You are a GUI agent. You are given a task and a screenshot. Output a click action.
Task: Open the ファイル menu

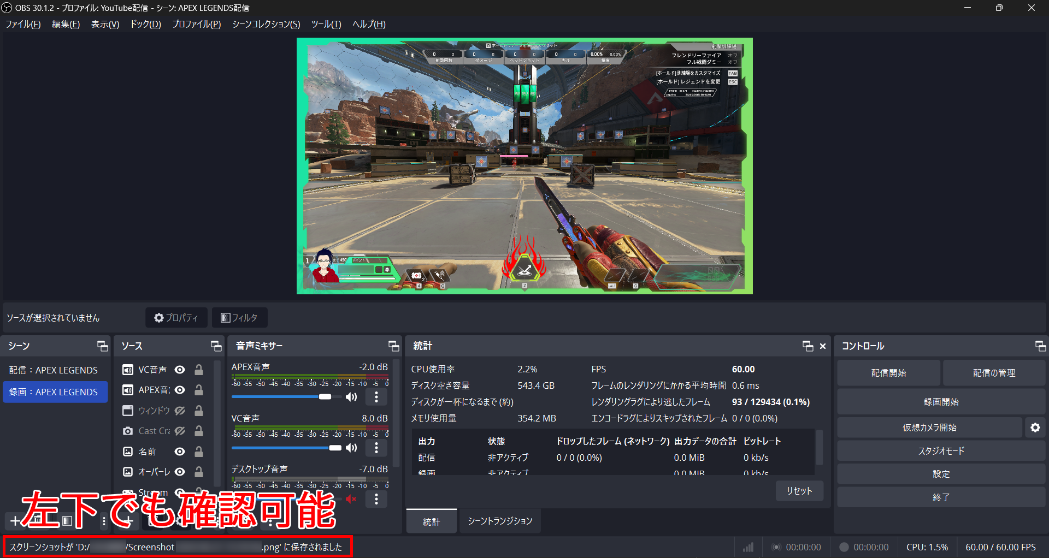tap(23, 24)
